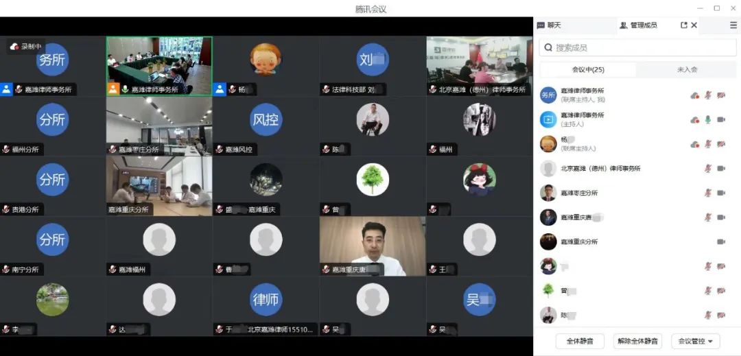Select the 于 北京嘉潍律师 participant tile

click(266, 306)
